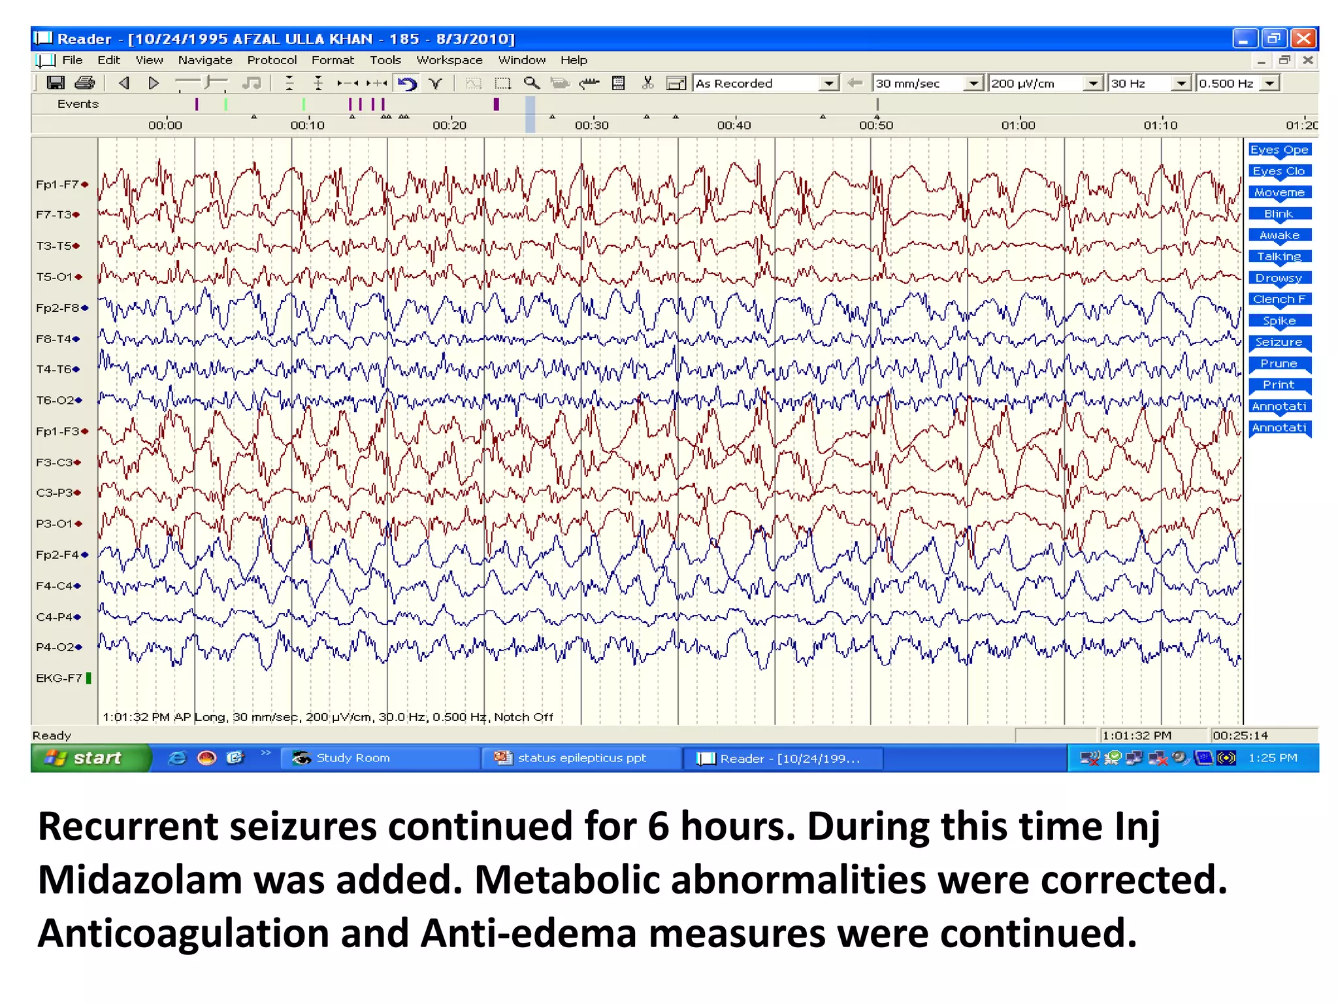Screen dimensions: 1338x1004
Task: Open the View menu
Action: (150, 60)
